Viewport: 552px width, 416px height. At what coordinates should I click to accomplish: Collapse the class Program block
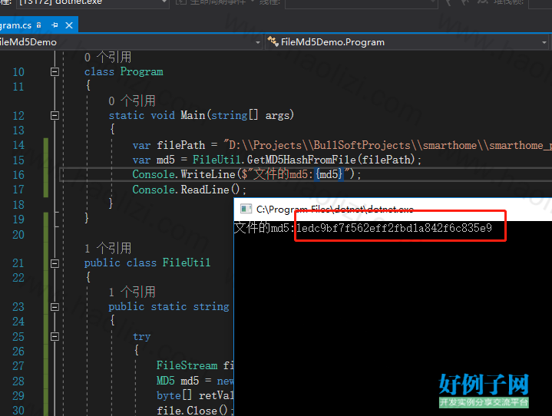pyautogui.click(x=55, y=72)
